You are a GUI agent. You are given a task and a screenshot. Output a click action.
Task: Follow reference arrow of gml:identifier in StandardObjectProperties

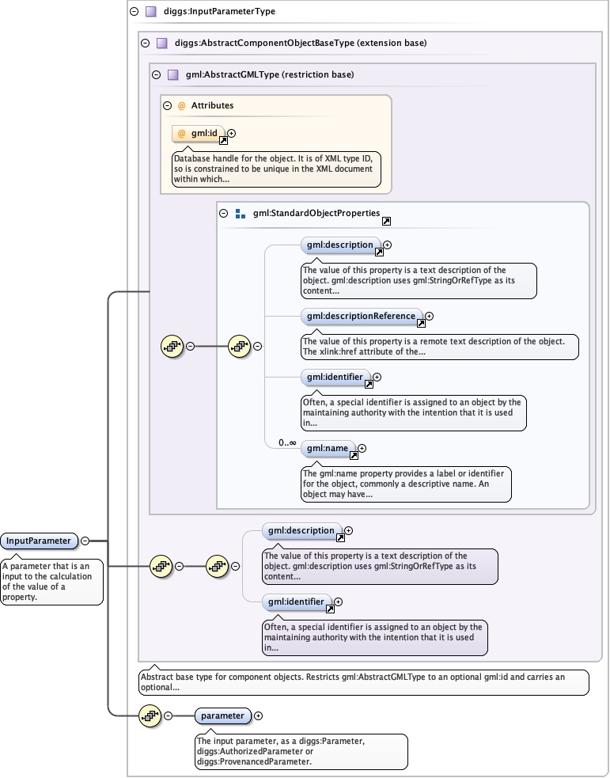click(369, 385)
